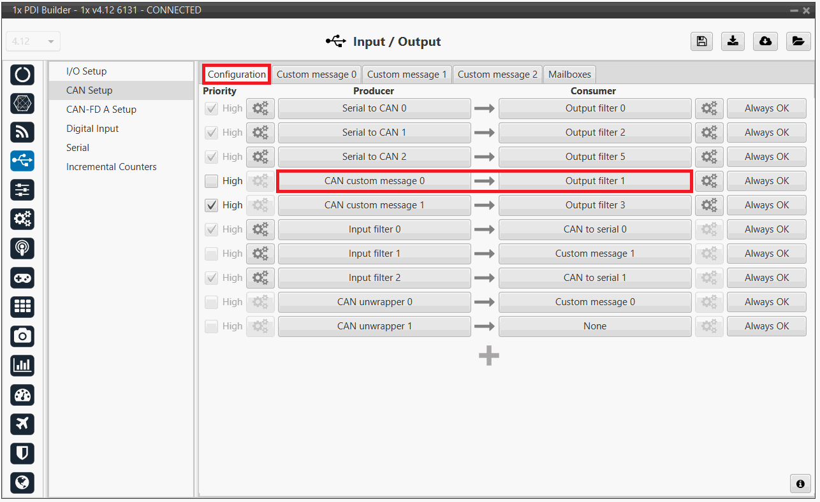Open the 4.12 version dropdown

coord(33,41)
